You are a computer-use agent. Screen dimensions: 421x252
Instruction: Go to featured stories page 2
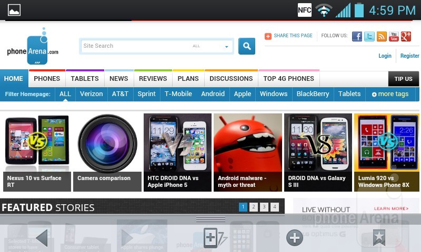click(x=254, y=207)
